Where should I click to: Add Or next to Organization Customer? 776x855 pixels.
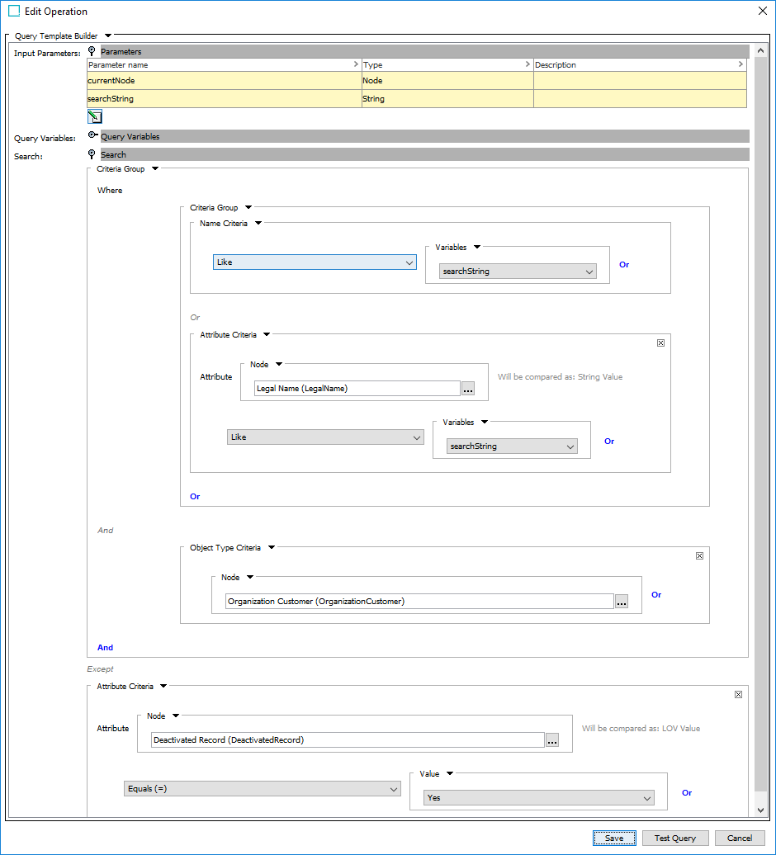coord(656,595)
